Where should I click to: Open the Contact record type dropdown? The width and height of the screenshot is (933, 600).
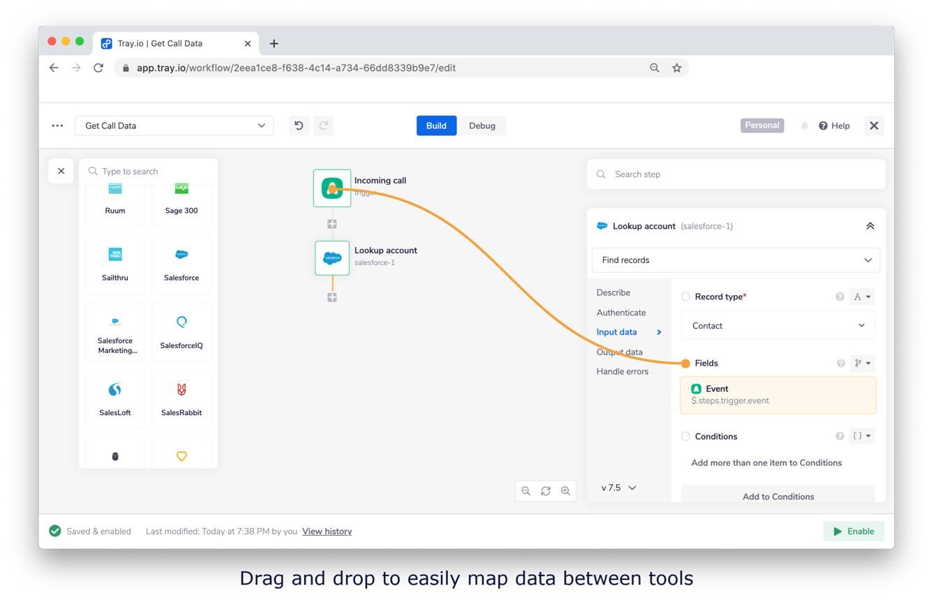pyautogui.click(x=778, y=326)
